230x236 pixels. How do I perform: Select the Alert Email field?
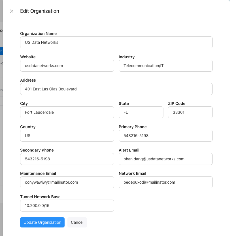[x=165, y=159]
